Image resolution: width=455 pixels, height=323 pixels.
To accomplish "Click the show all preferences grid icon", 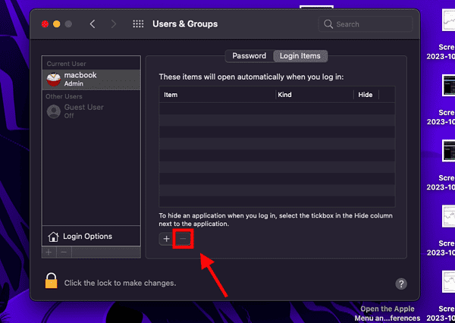I will pos(138,24).
